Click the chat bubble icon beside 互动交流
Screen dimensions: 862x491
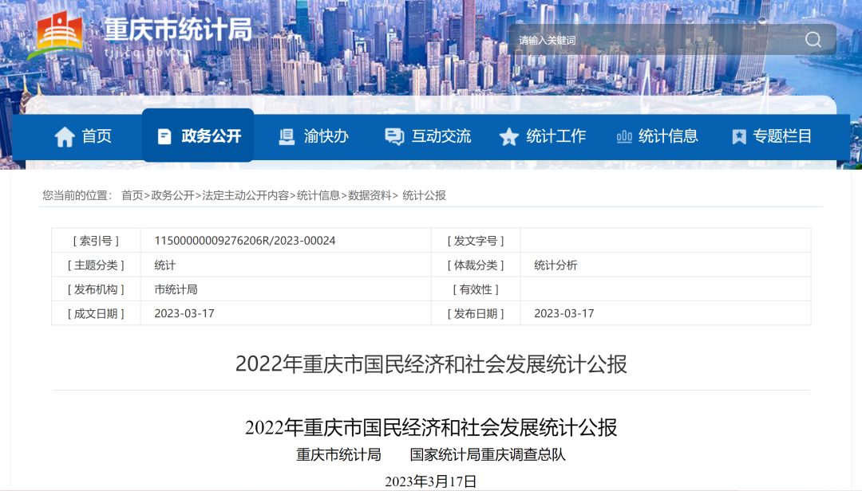pos(394,136)
